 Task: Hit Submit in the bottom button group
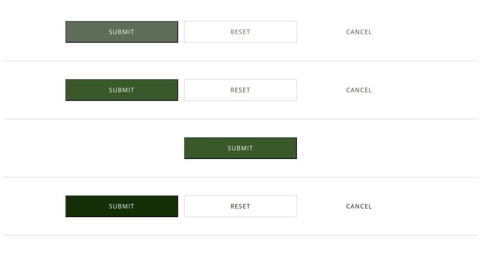tap(121, 206)
